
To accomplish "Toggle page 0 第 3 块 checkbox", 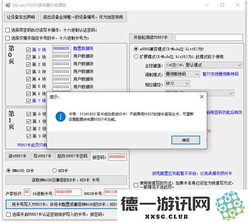I will click(28, 72).
